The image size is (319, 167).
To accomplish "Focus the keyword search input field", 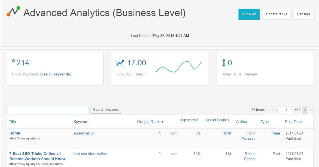I will point(48,110).
